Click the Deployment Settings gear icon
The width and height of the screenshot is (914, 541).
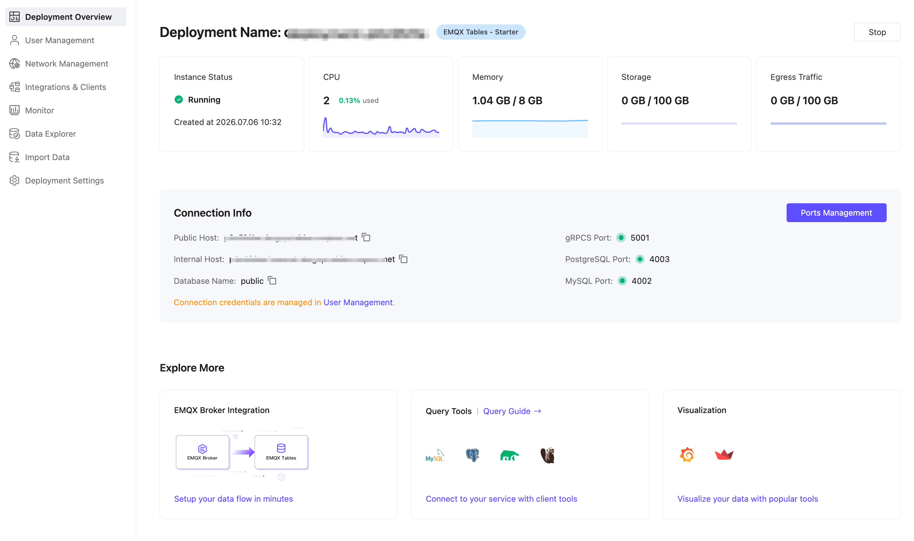[x=15, y=181]
